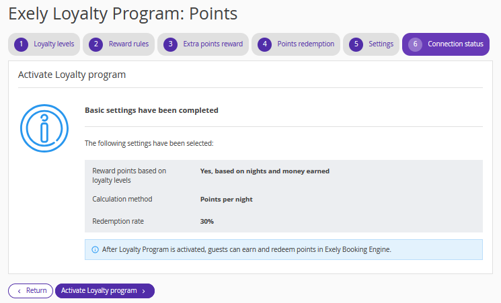Click the step 3 number circle

[x=170, y=44]
